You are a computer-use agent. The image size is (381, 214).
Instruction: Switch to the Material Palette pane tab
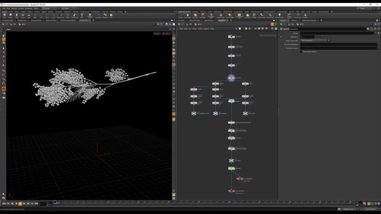tap(195, 20)
